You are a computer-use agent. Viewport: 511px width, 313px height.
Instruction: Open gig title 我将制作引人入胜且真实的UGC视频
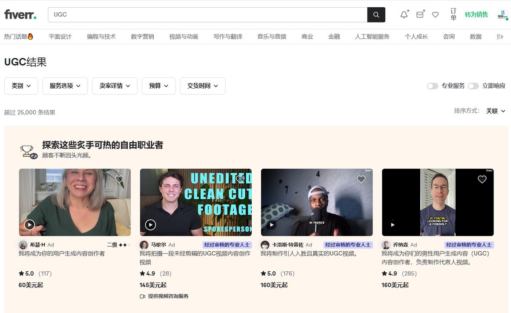click(x=310, y=253)
